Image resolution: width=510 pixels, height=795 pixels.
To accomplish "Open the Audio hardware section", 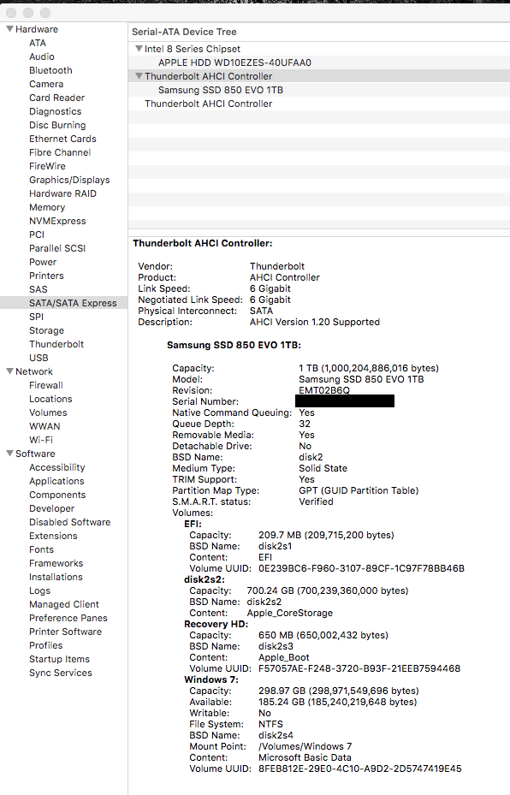I will point(42,56).
